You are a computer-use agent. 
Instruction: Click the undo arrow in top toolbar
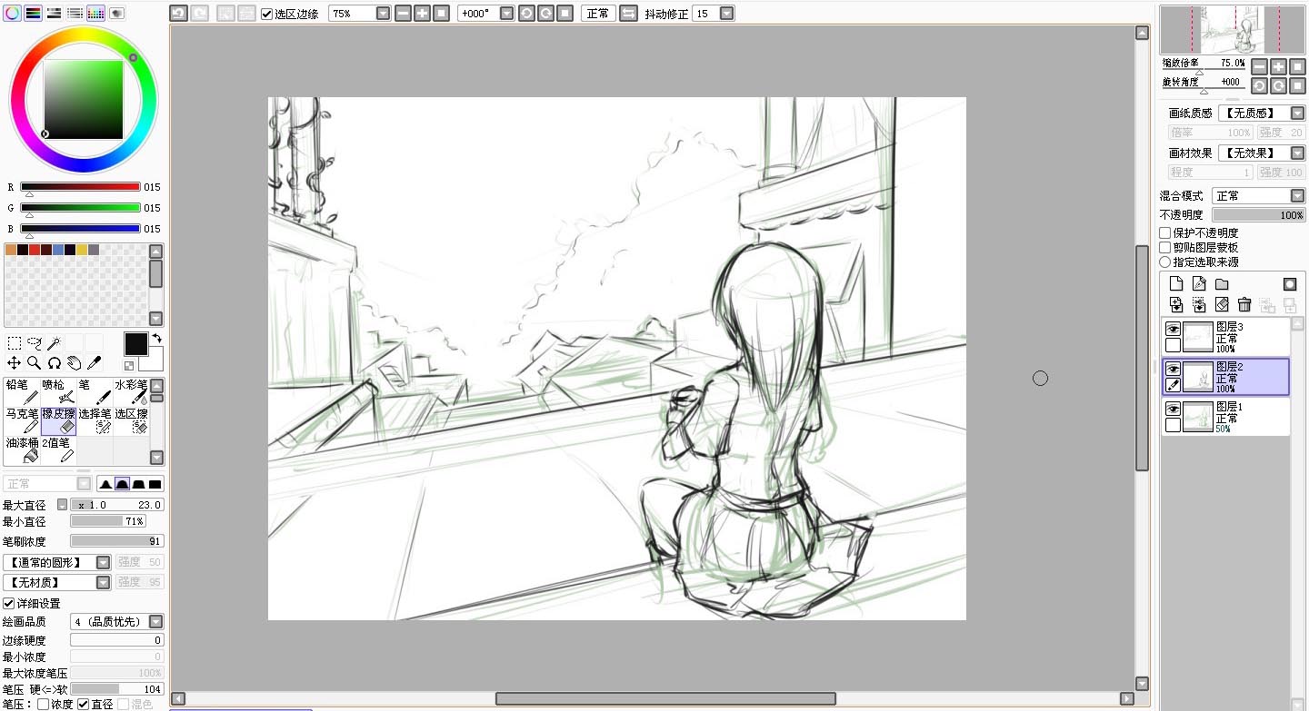[x=178, y=14]
